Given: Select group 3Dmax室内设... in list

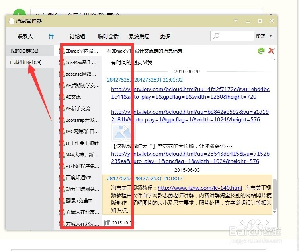Looking at the screenshot, I should point(80,51).
